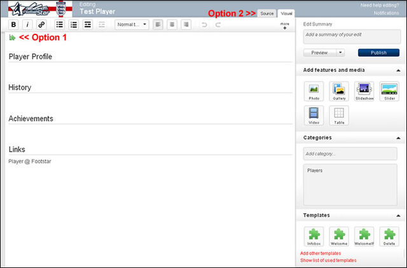Add a Photo to the page
The height and width of the screenshot is (268, 407).
(314, 92)
